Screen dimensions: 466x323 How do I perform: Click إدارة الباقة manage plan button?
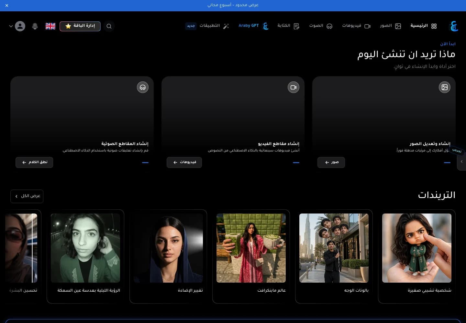80,26
